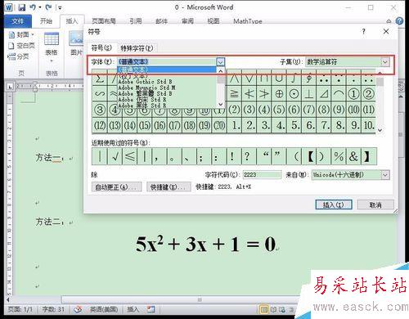
Task: Select the ∪ union symbol
Action: pyautogui.click(x=279, y=79)
